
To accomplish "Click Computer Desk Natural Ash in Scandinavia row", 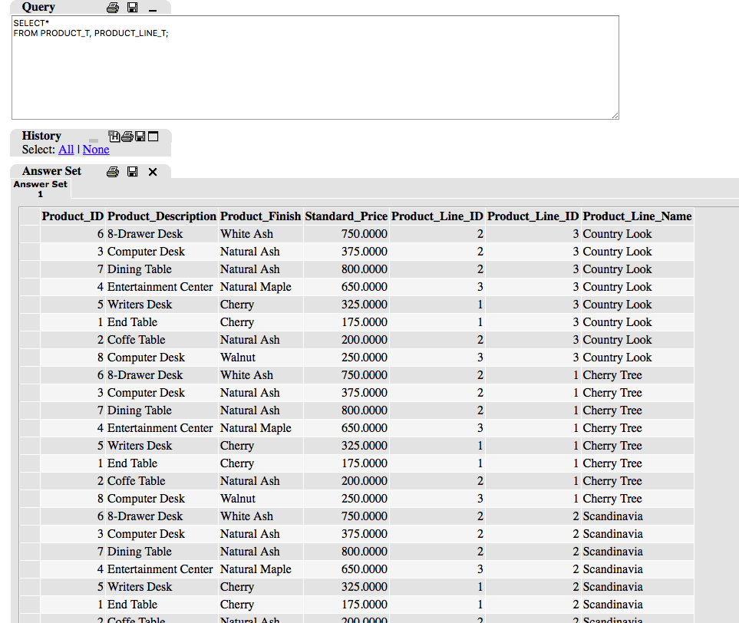I will pos(146,534).
